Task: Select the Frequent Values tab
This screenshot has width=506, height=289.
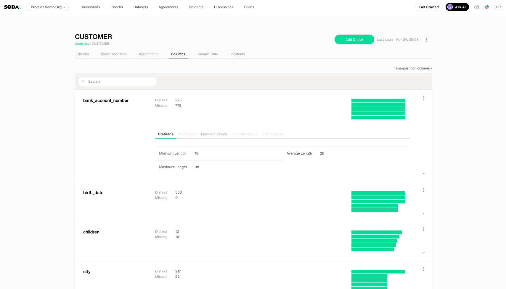Action: (x=214, y=134)
